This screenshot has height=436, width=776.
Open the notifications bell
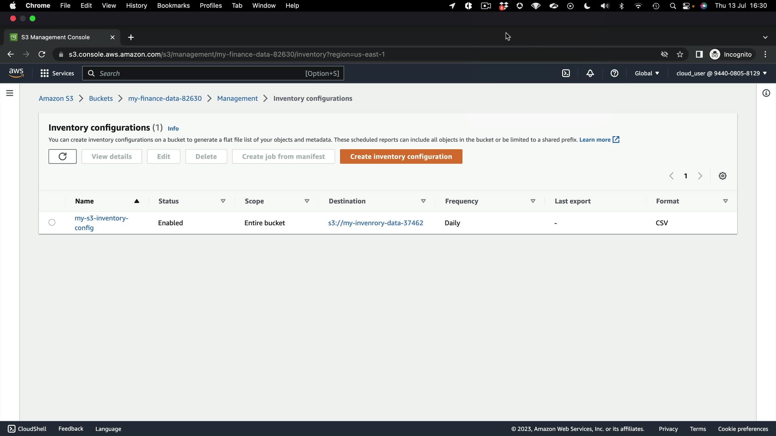590,73
